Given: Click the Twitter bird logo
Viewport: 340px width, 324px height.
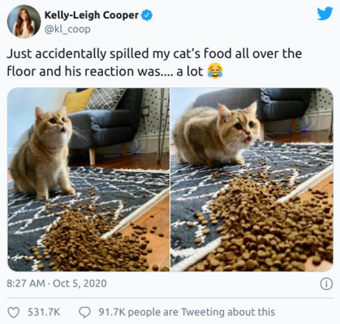Looking at the screenshot, I should coord(325,14).
